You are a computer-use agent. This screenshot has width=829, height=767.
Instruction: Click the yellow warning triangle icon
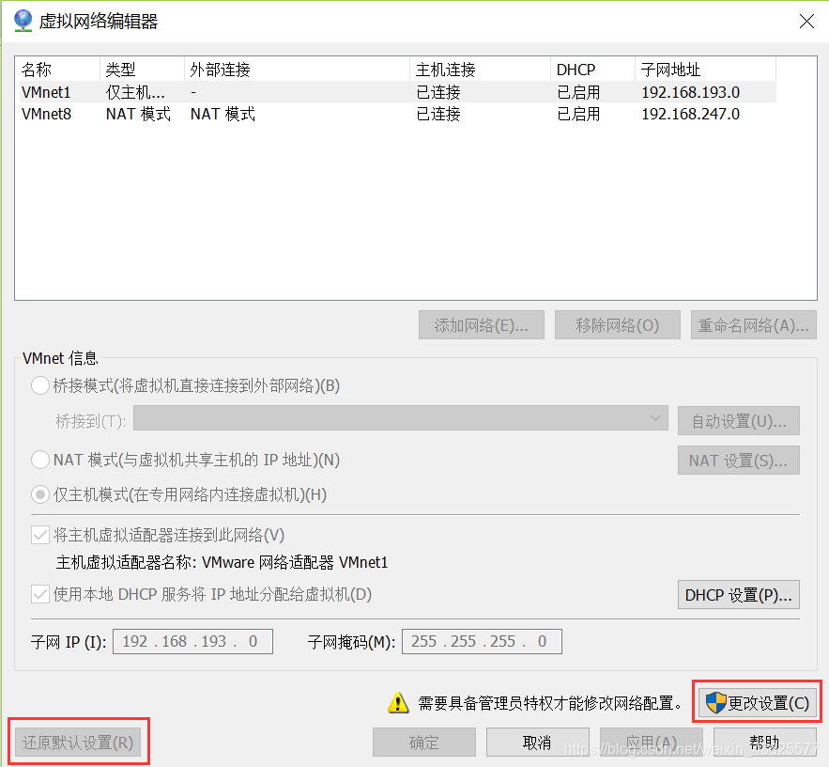(398, 703)
